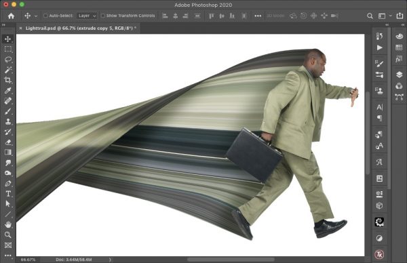Pick the Eyedropper tool
Viewport: 407px width, 263px height.
coord(7,90)
